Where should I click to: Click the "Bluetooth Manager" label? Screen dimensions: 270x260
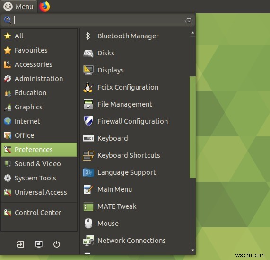click(128, 36)
